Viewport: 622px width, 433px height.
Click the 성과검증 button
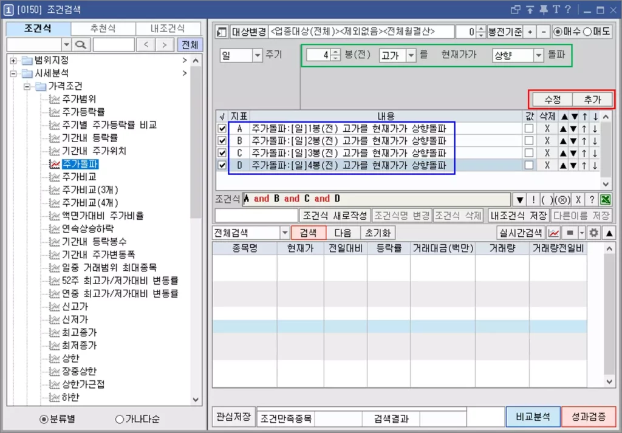(589, 417)
